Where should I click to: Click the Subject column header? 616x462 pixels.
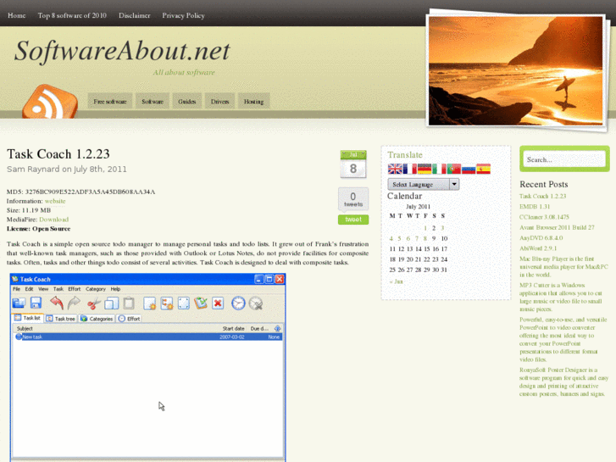(25, 328)
